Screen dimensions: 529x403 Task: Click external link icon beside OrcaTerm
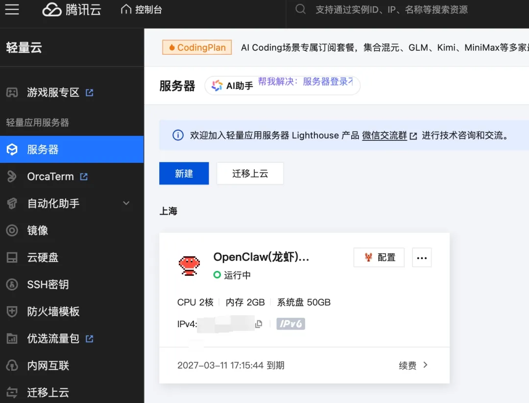point(84,177)
